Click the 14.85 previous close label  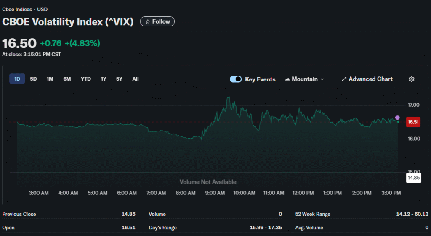coord(413,178)
